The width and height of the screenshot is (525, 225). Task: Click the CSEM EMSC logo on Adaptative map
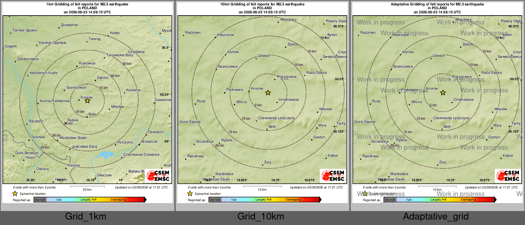pos(508,176)
